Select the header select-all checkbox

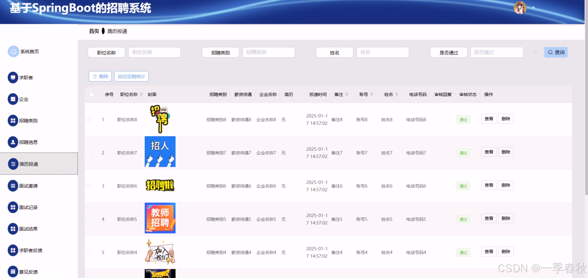tap(92, 94)
